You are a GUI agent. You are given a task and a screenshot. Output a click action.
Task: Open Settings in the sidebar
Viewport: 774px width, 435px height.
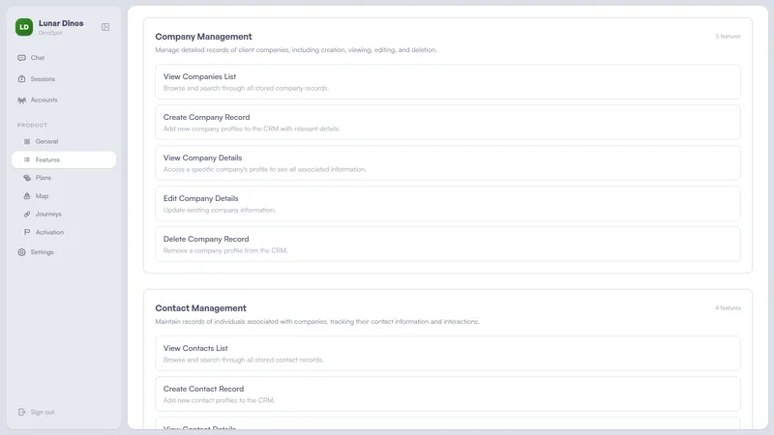[42, 252]
